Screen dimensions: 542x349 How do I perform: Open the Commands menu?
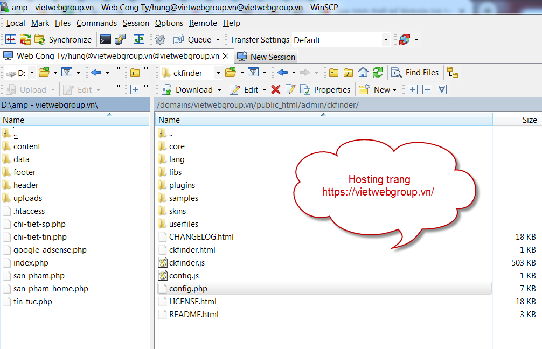[x=96, y=23]
